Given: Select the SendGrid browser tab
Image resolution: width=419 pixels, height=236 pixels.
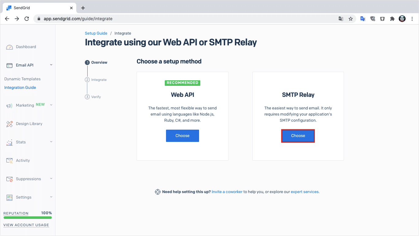Looking at the screenshot, I should click(40, 8).
